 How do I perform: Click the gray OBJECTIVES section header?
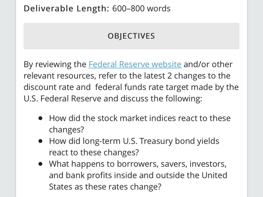[x=131, y=36]
